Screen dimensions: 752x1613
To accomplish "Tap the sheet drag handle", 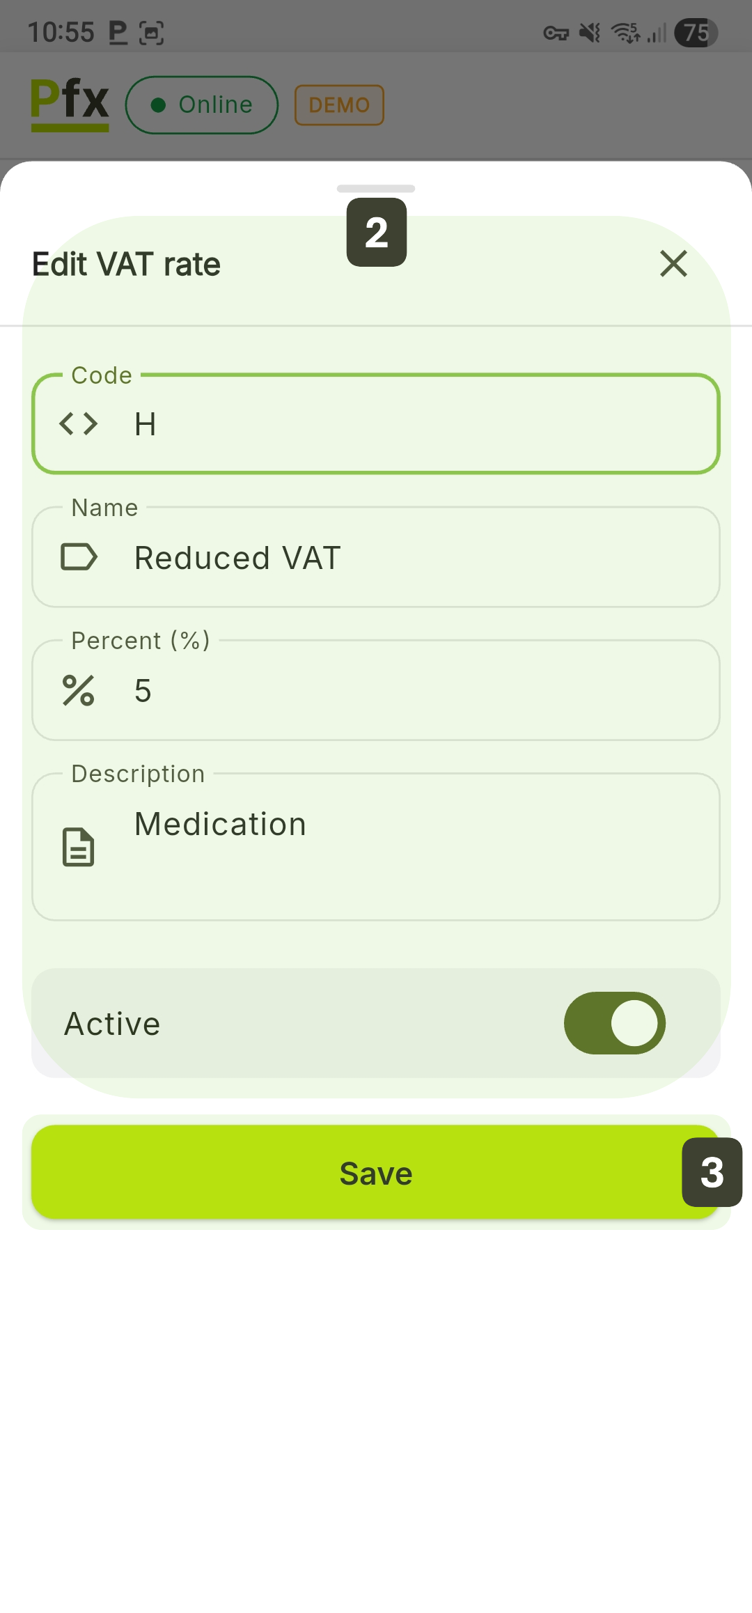I will 376,189.
